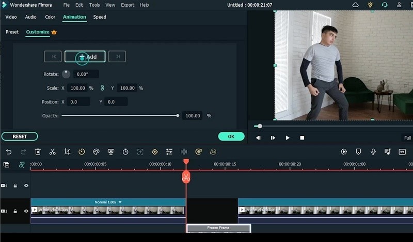Click the Rotate dial knob
Screen dimensions: 413x242
point(66,74)
